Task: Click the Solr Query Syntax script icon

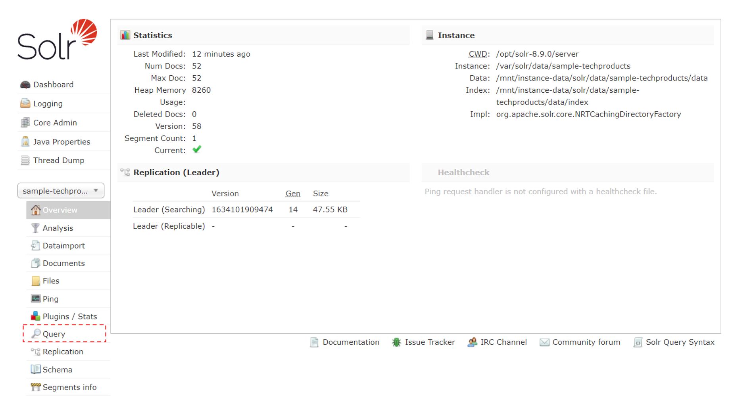Action: pyautogui.click(x=638, y=342)
